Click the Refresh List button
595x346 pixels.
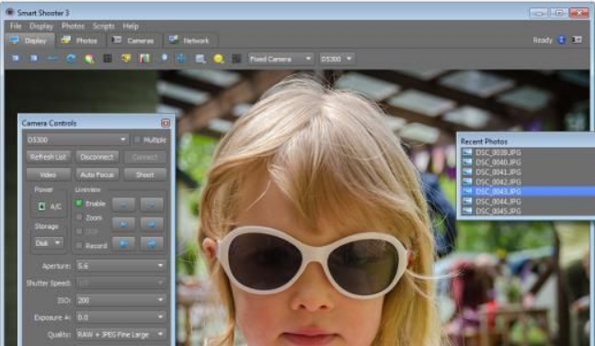[x=48, y=157]
